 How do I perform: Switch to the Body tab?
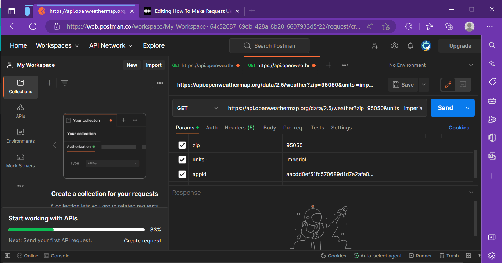pos(270,128)
